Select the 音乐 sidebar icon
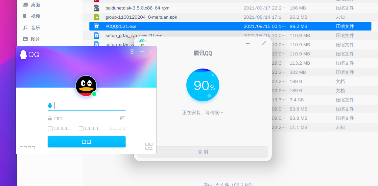378x186 pixels. click(25, 28)
